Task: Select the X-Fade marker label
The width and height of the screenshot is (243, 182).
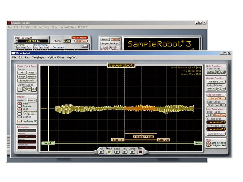Action: click(137, 137)
